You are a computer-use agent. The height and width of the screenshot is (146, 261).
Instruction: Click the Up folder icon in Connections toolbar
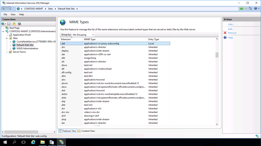click(x=14, y=24)
